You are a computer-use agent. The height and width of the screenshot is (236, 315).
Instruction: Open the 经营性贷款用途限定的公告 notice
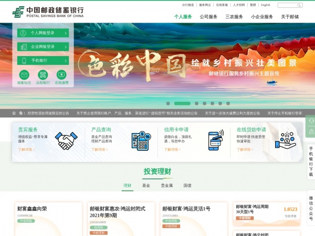tap(48, 113)
